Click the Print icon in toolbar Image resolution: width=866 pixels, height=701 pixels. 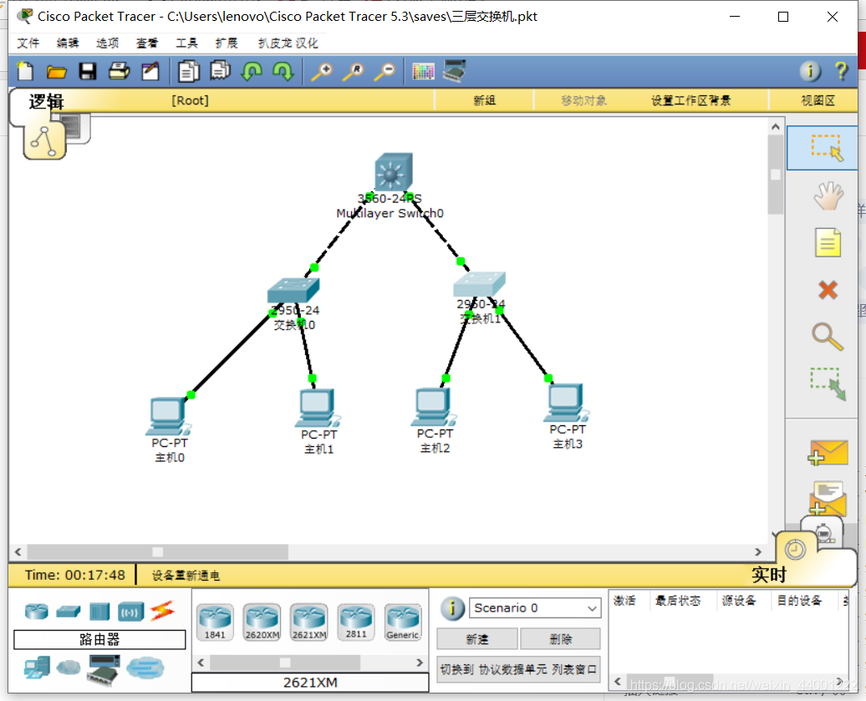119,72
